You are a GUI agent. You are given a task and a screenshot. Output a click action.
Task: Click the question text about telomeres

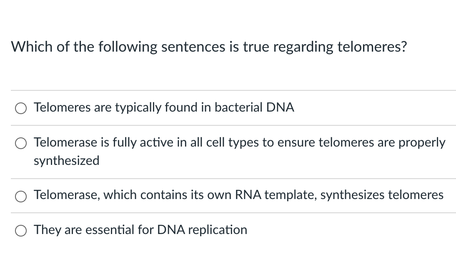click(x=209, y=47)
